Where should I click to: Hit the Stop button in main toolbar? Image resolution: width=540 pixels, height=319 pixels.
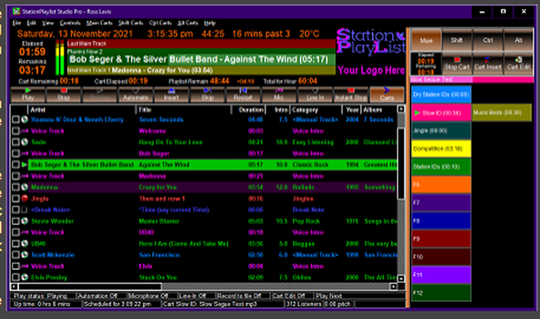[64, 94]
